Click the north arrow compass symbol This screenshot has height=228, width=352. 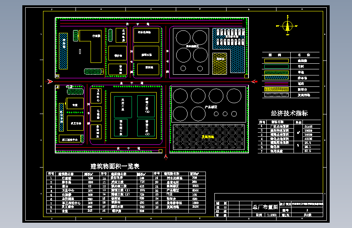tap(287, 26)
